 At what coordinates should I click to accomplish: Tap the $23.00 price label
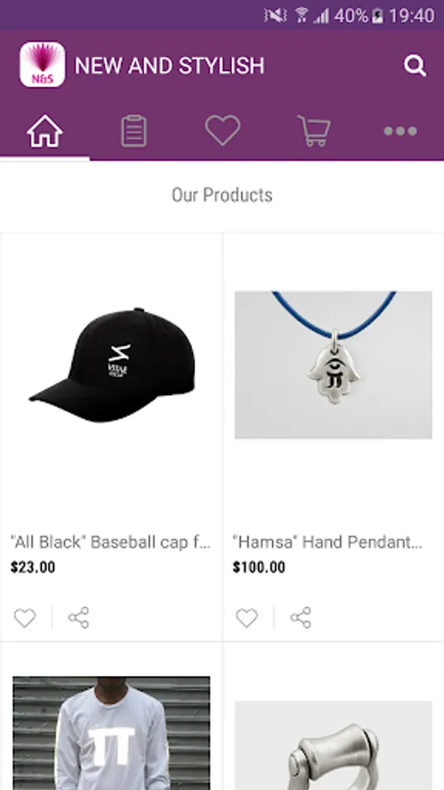(32, 567)
